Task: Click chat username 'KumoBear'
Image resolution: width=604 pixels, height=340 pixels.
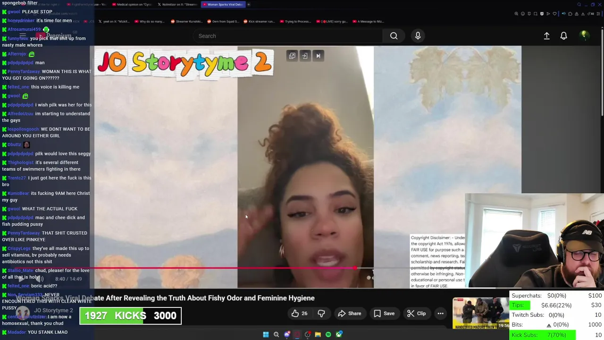Action: coord(18,193)
